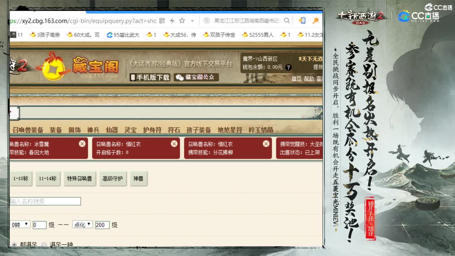
Task: Click the 手机版下载 button
Action: (150, 78)
